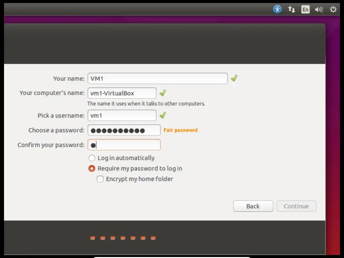
Task: Click the Back button
Action: tap(253, 206)
